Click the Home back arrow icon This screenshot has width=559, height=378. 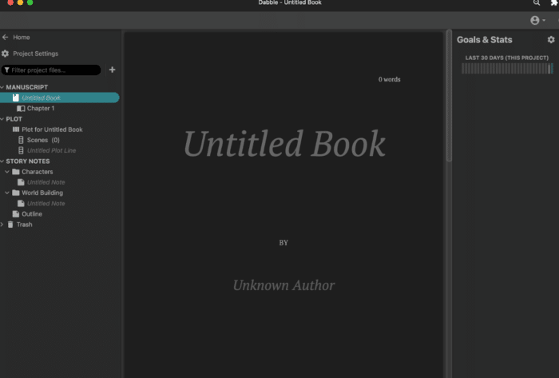pos(6,37)
